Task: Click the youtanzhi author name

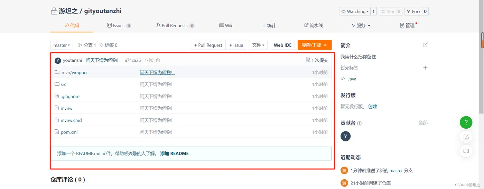Action: point(73,60)
